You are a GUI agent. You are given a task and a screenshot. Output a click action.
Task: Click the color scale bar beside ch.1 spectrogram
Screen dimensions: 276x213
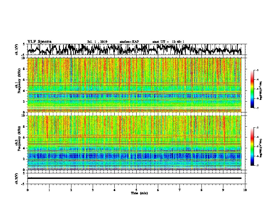(x=252, y=89)
